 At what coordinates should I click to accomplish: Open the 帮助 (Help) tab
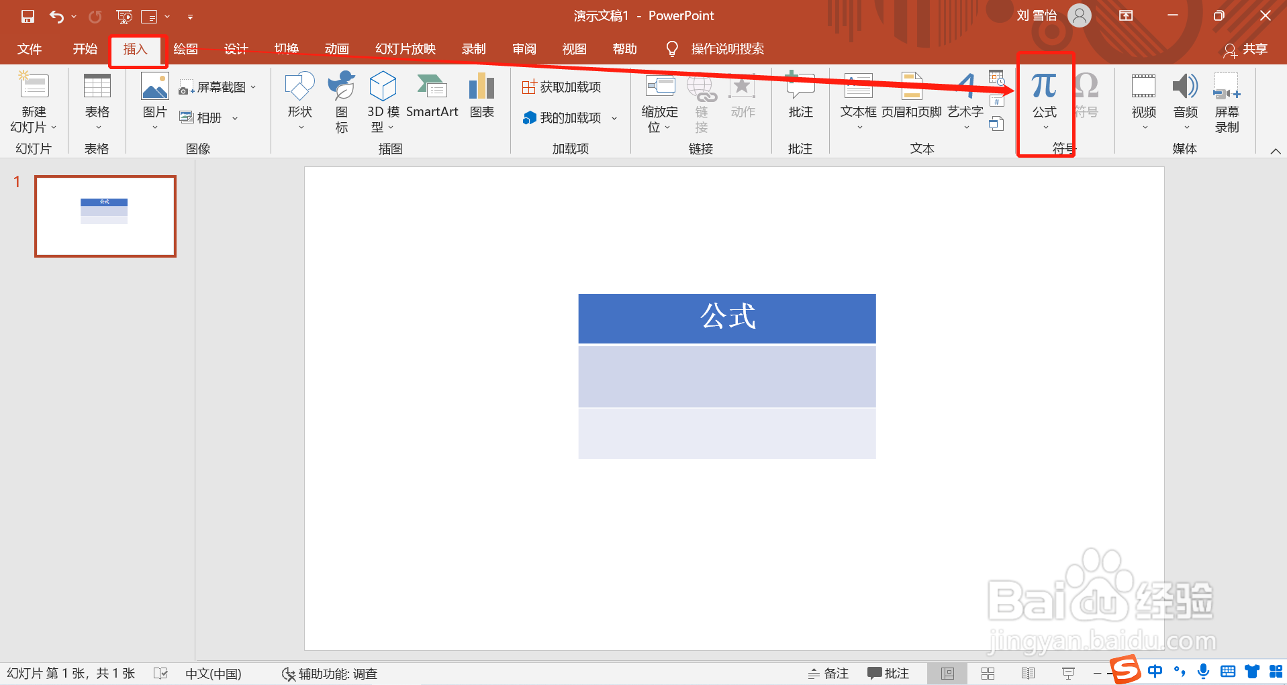[x=625, y=49]
